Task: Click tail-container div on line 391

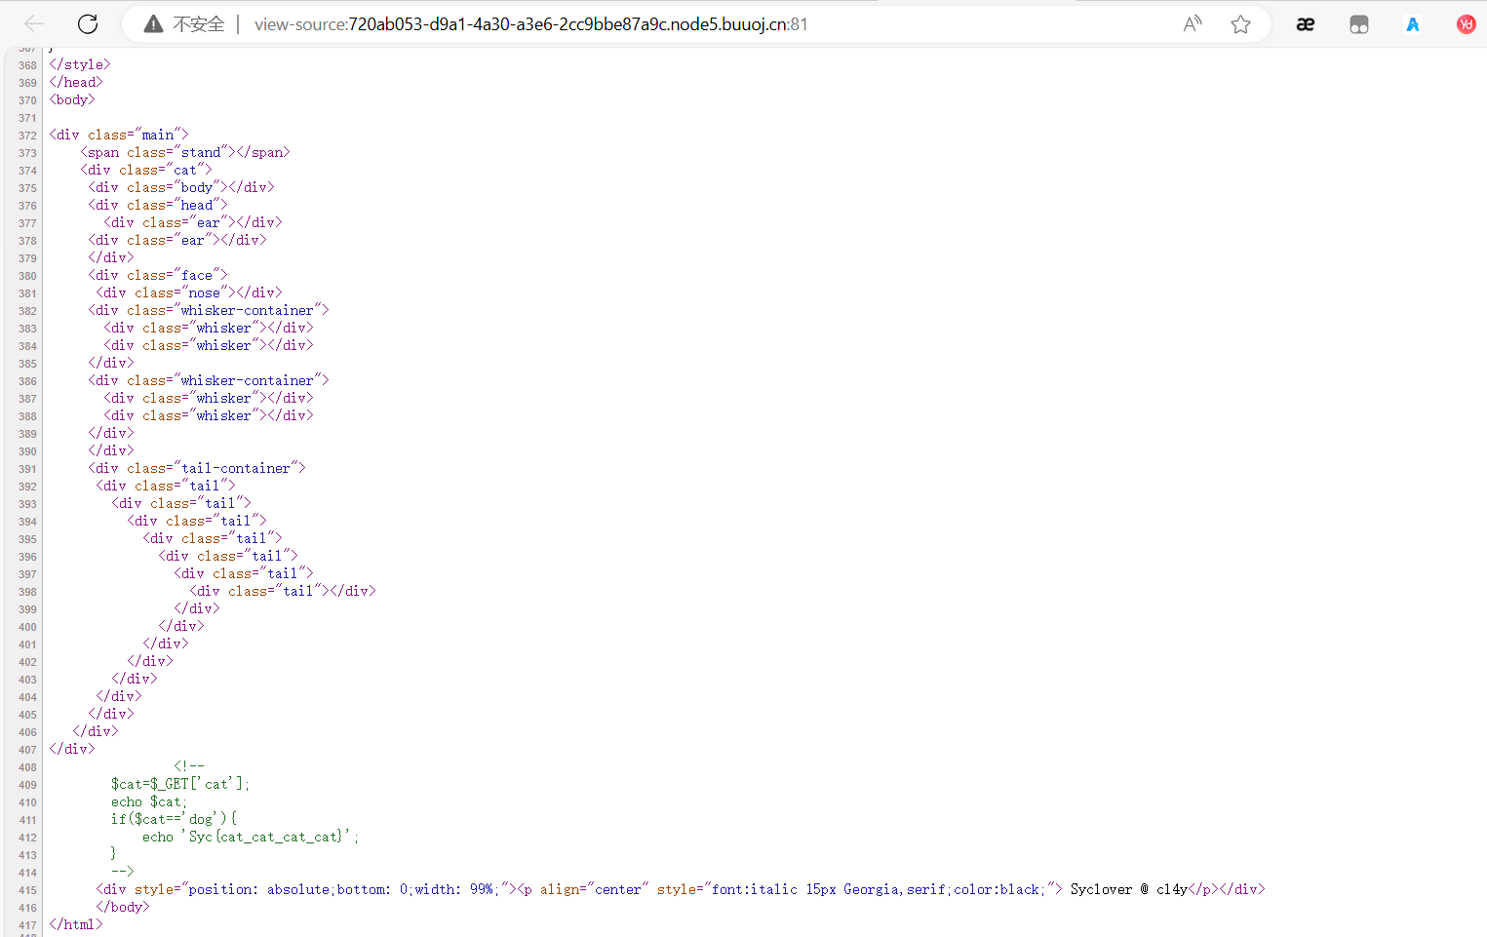Action: 197,469
